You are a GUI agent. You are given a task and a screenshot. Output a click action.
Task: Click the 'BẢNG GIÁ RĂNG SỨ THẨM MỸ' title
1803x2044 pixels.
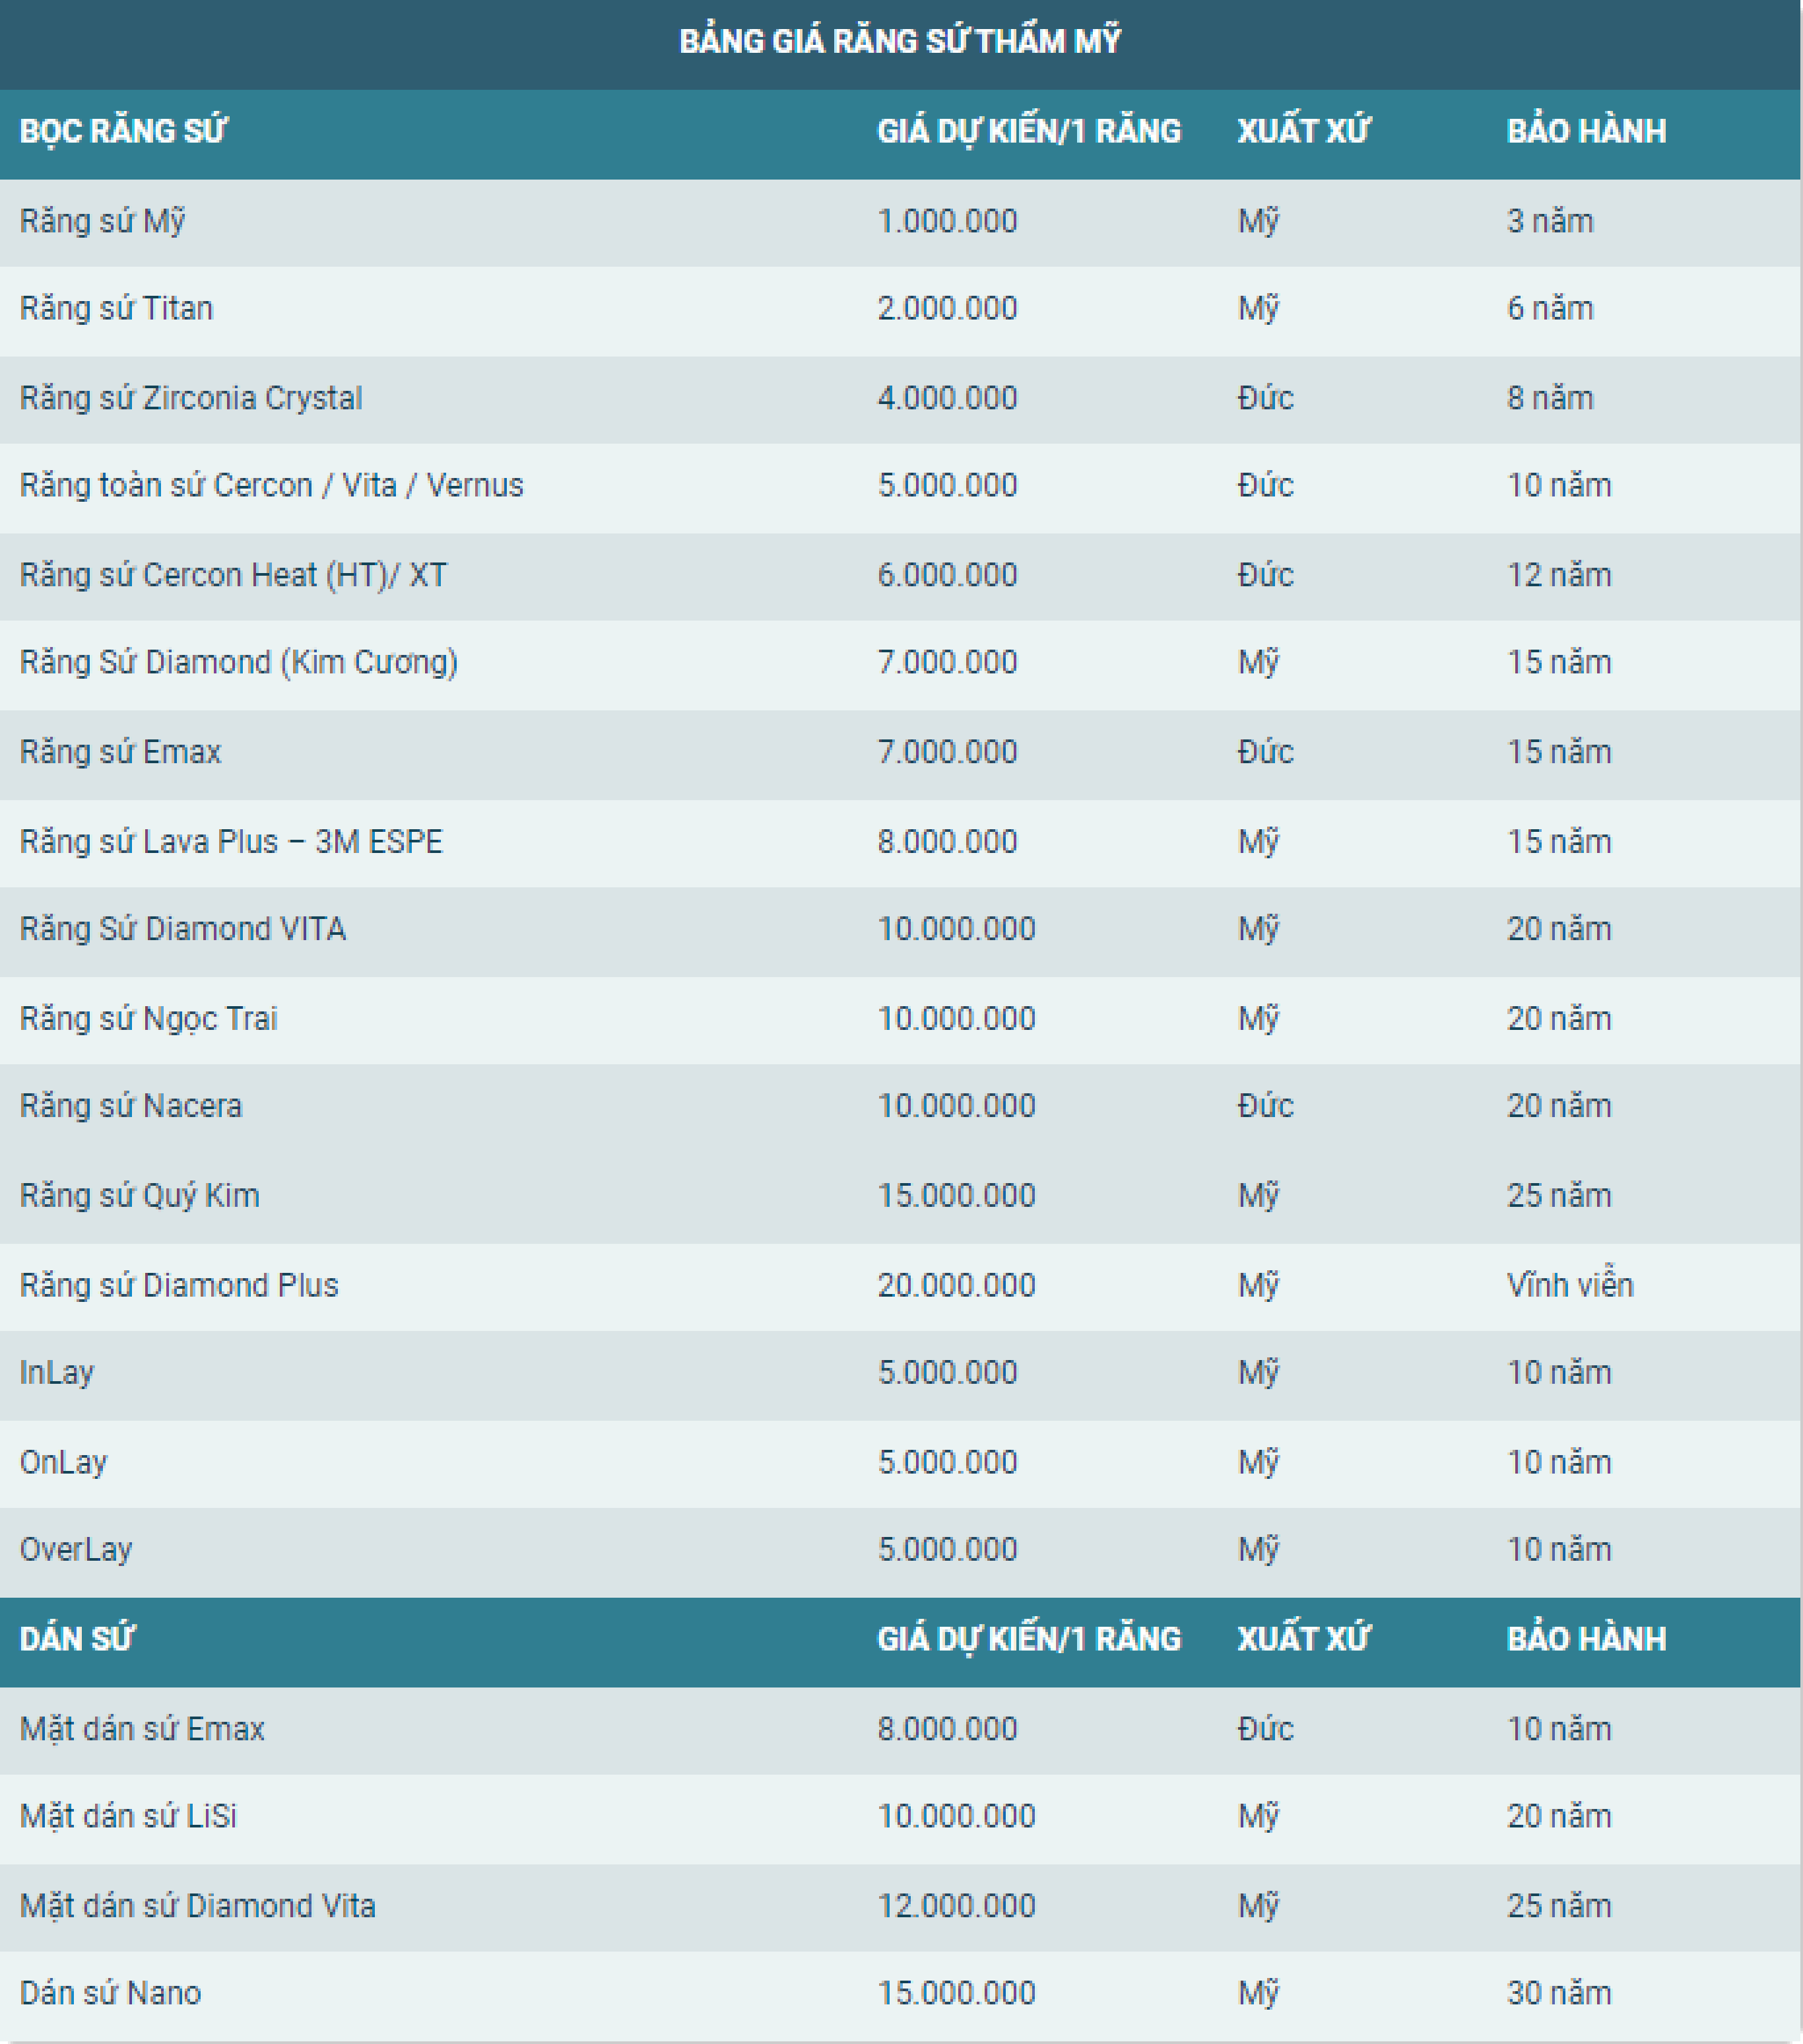[x=900, y=41]
